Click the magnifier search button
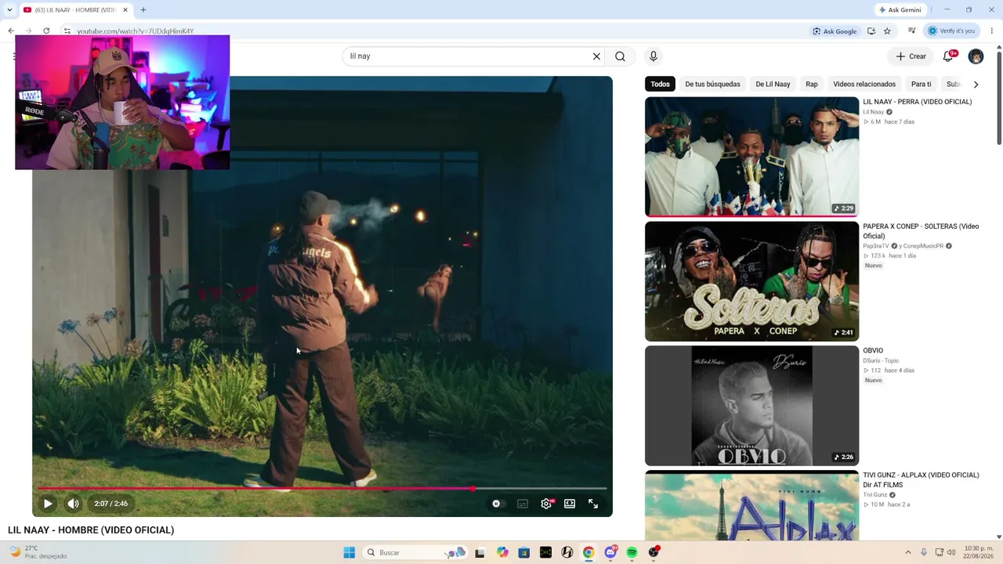This screenshot has width=1003, height=564. click(620, 56)
